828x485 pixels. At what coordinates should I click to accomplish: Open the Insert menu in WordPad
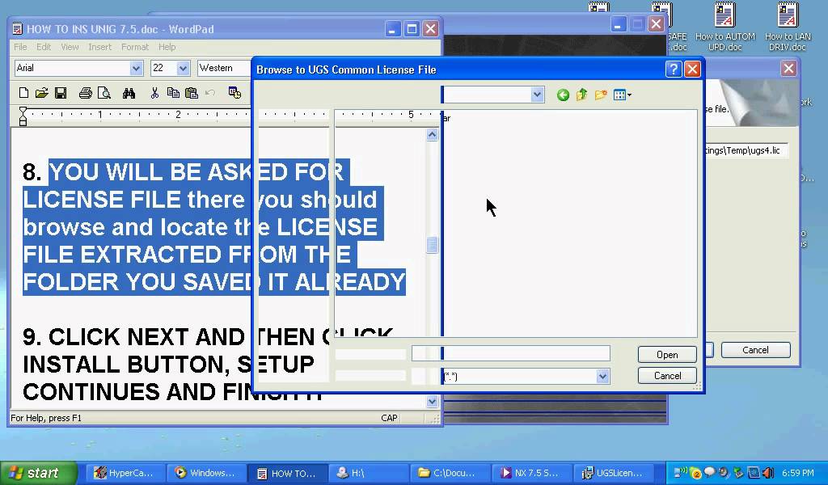click(x=99, y=47)
